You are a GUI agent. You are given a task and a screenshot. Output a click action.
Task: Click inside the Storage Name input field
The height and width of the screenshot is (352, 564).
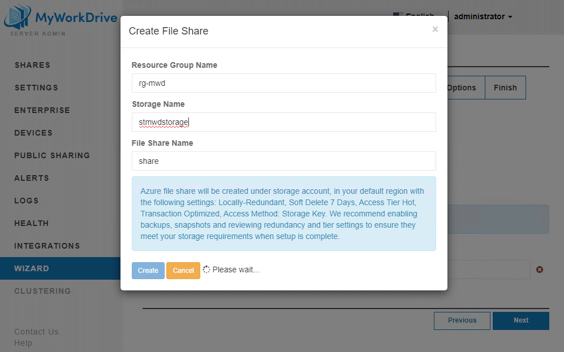(283, 122)
